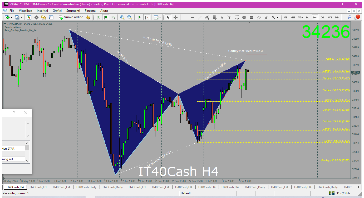Screen dimensions: 364x198
Task: Open the Navigator star-folder icon
Action: click(x=44, y=17)
